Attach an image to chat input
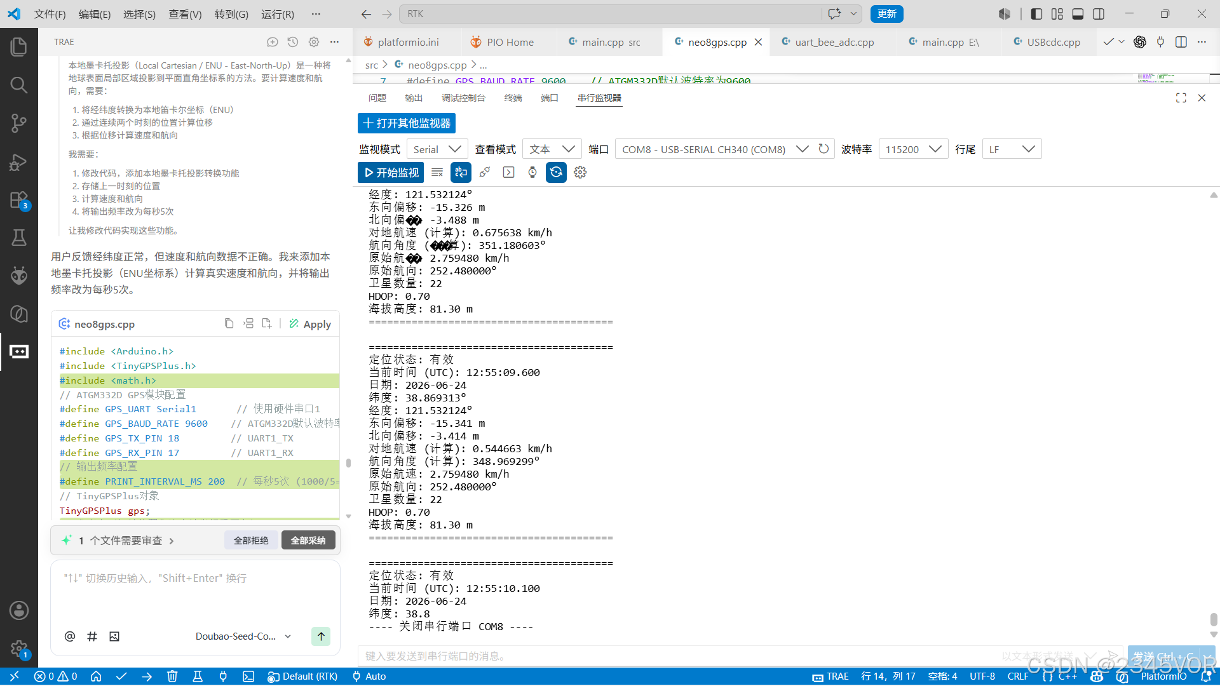Viewport: 1220px width, 686px height. click(x=114, y=636)
